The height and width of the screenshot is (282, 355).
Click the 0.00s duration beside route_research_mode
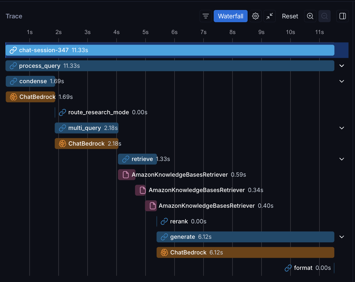pos(140,112)
